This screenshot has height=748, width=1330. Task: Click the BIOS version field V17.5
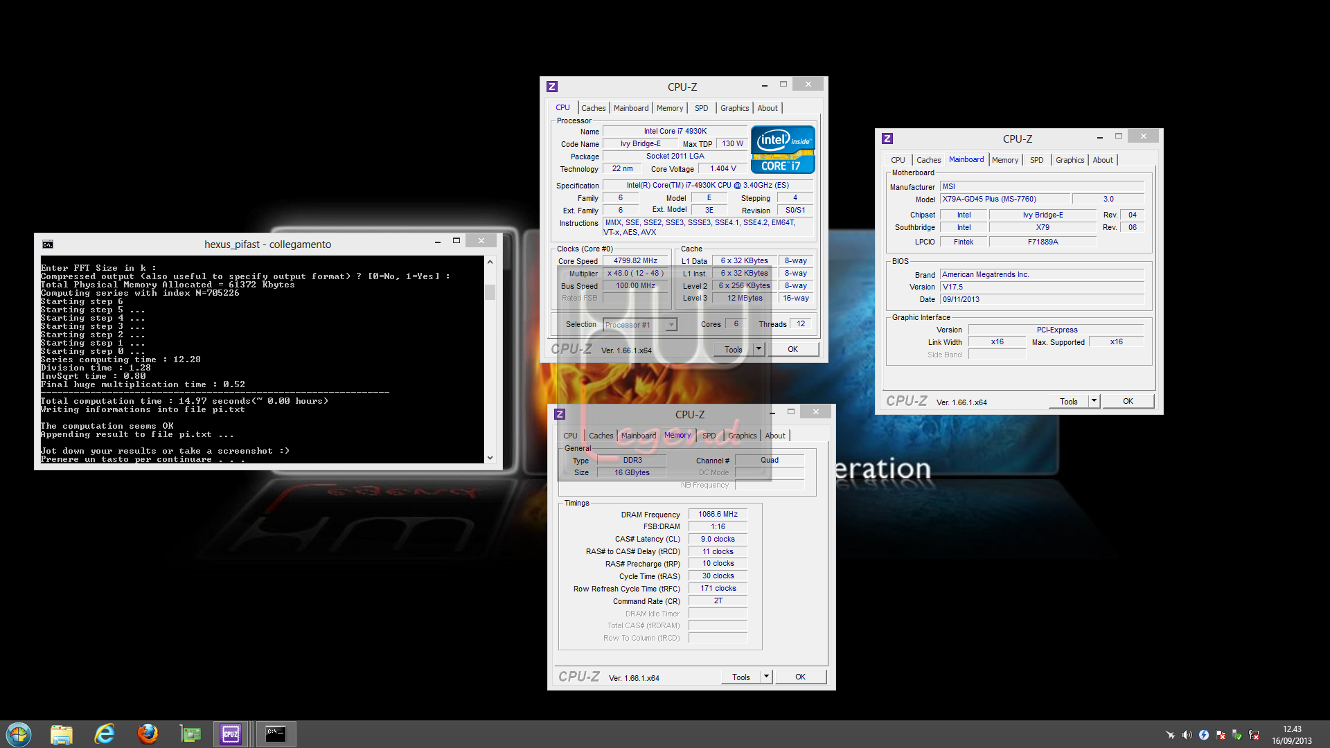[x=1043, y=287]
